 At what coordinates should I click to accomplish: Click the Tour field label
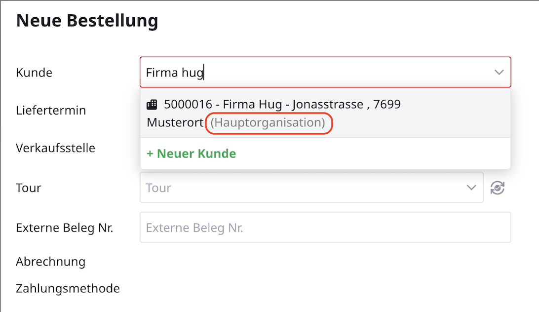(x=29, y=188)
